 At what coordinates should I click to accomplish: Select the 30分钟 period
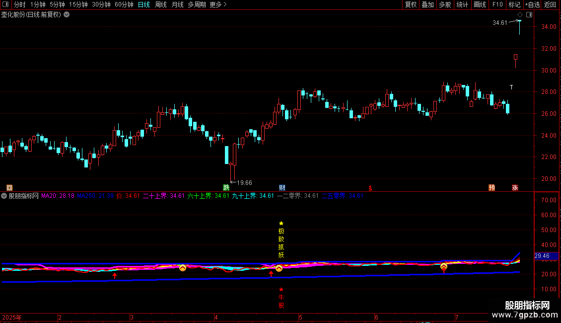tap(101, 4)
